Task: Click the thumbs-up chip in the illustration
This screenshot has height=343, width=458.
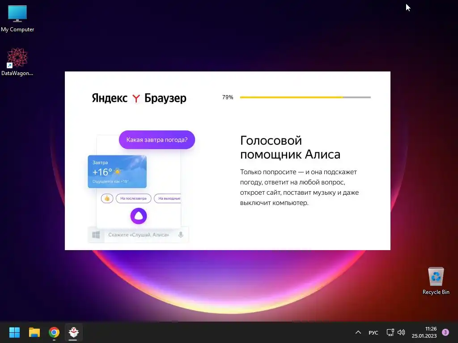Action: click(x=107, y=198)
